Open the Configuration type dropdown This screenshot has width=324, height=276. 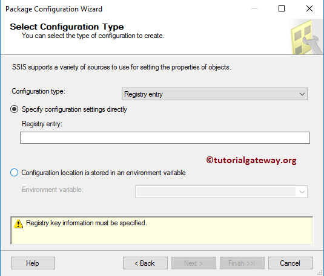click(214, 94)
